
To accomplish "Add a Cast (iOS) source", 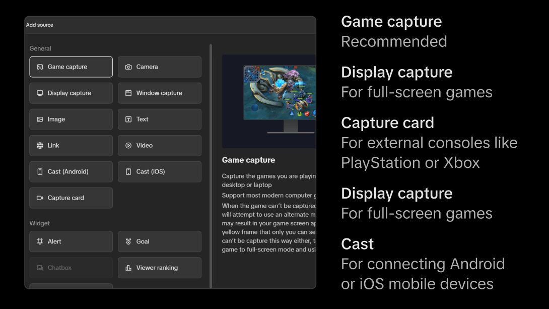I will (x=160, y=172).
